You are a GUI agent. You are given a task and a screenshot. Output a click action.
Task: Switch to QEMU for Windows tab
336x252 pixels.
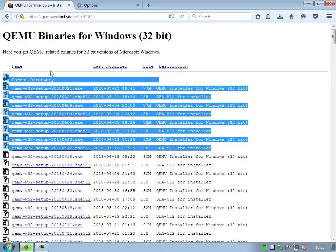pos(39,5)
